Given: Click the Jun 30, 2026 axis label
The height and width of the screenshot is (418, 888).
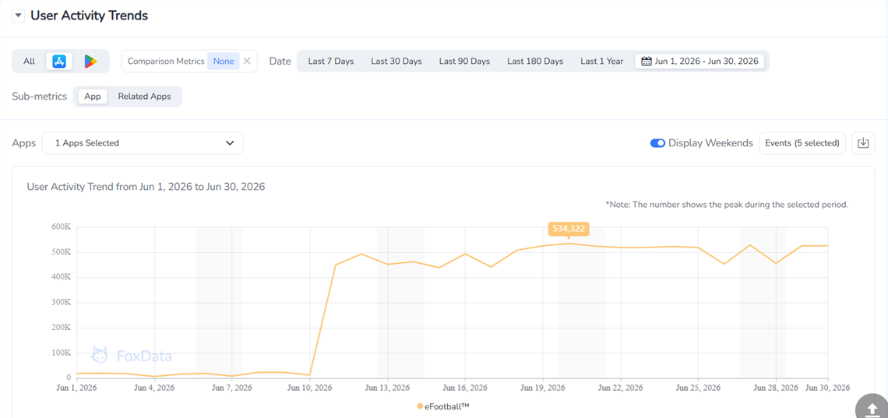Looking at the screenshot, I should click(828, 388).
